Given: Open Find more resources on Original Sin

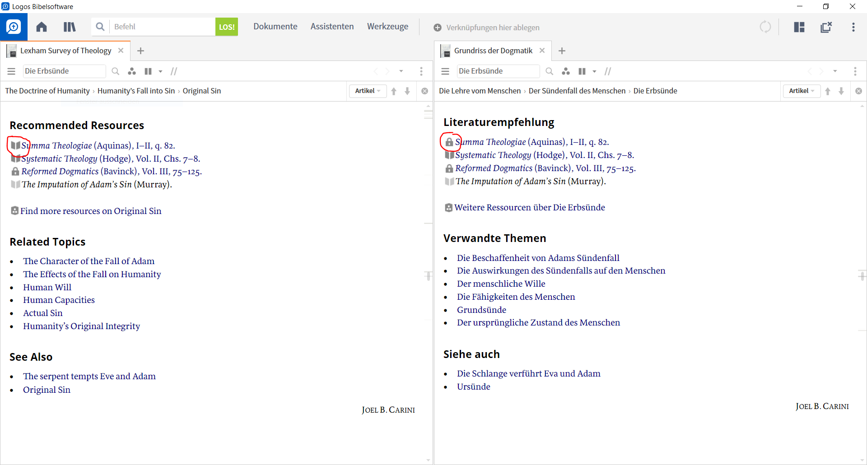Looking at the screenshot, I should (x=91, y=211).
